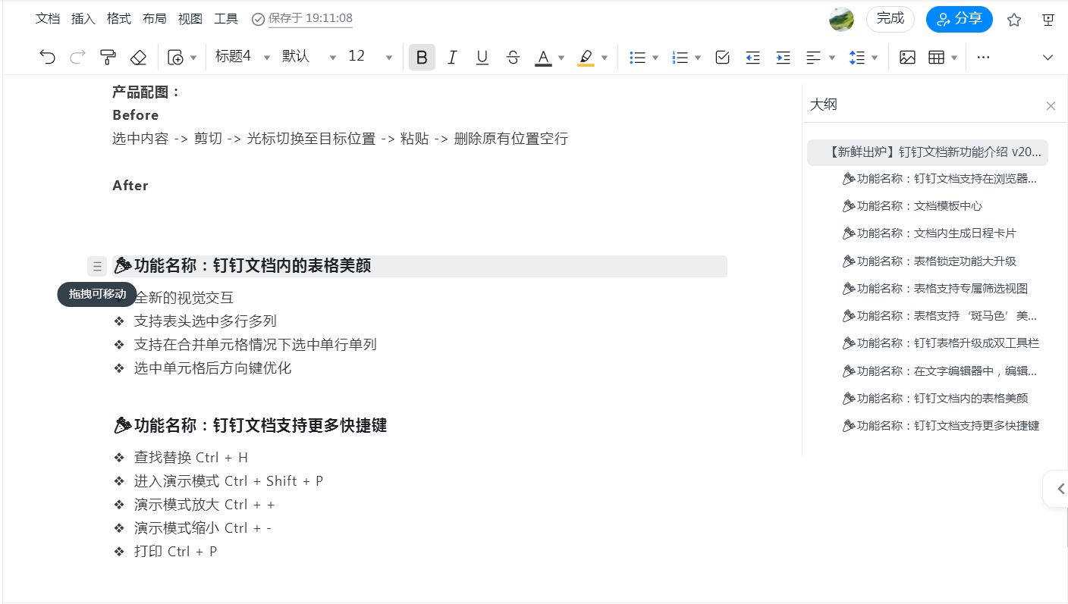Screen dimensions: 1068x604
Task: Insert a table from the toolbar
Action: click(937, 58)
